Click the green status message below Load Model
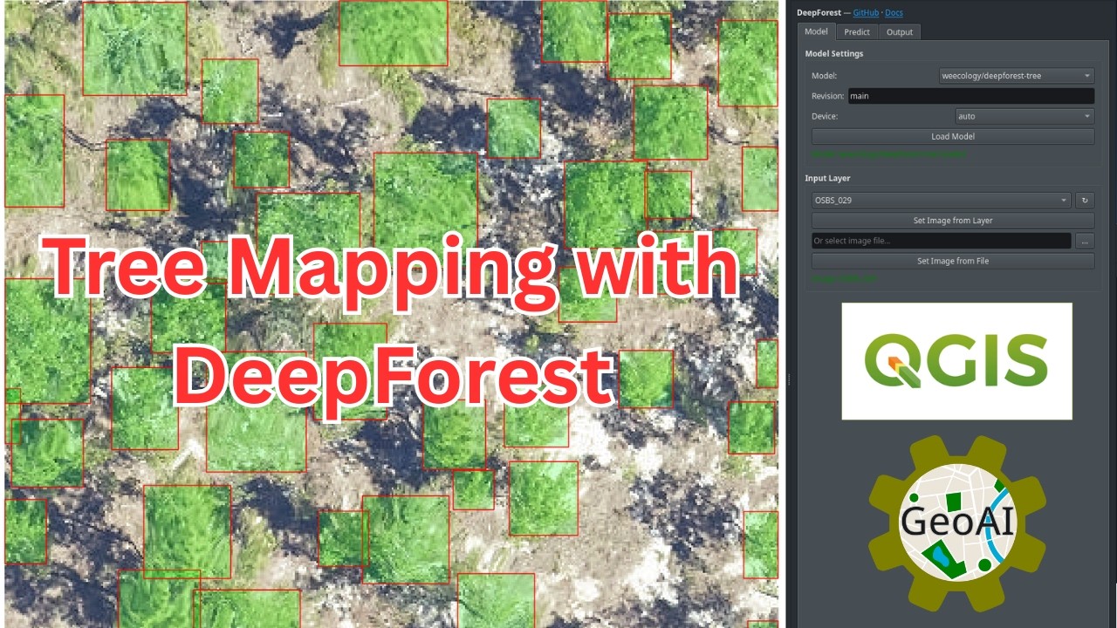This screenshot has height=628, width=1117. (888, 154)
